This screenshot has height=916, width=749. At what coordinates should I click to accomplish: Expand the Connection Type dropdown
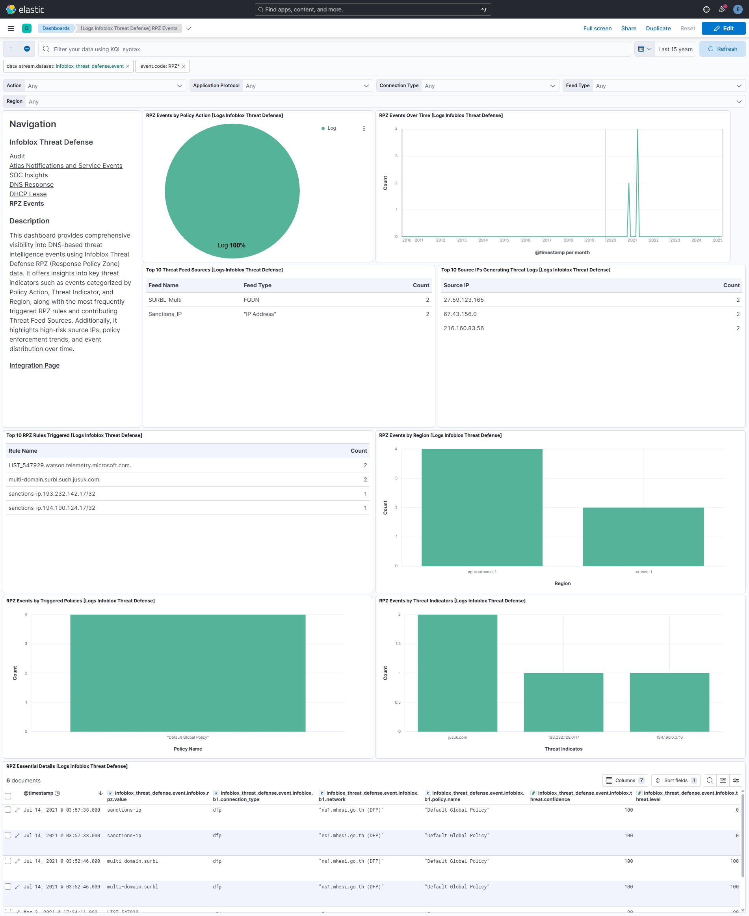point(490,85)
